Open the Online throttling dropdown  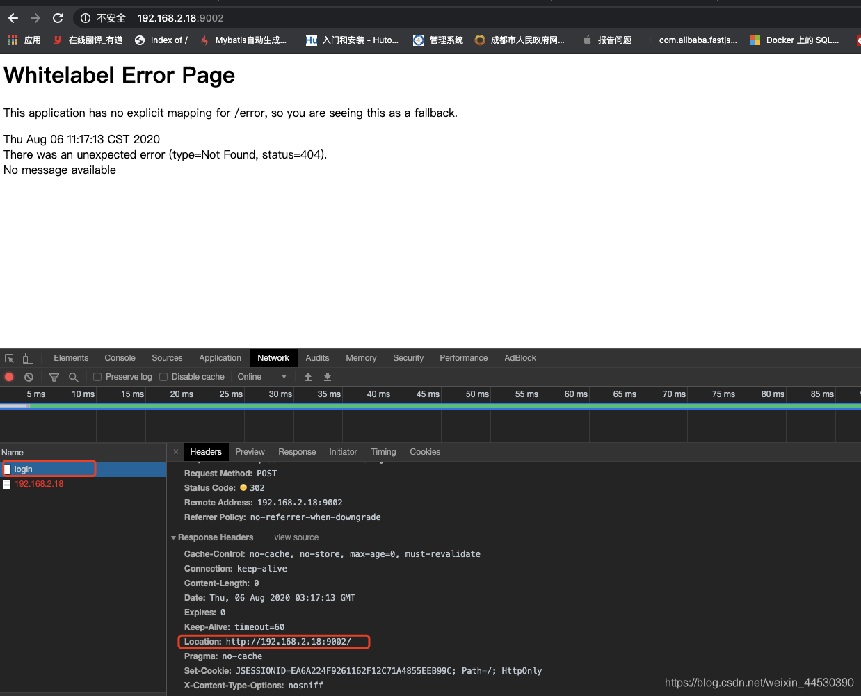[262, 377]
